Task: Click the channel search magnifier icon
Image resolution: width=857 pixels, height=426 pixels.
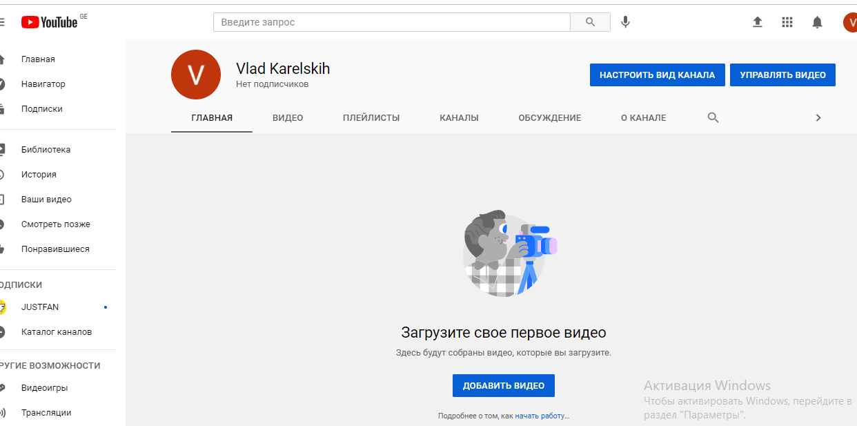Action: [x=713, y=117]
